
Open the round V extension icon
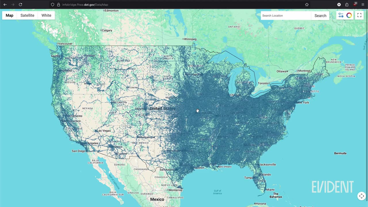coord(339,5)
